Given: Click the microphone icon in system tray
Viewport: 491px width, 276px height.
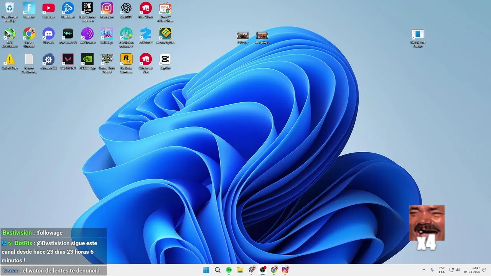Looking at the screenshot, I should tap(432, 270).
